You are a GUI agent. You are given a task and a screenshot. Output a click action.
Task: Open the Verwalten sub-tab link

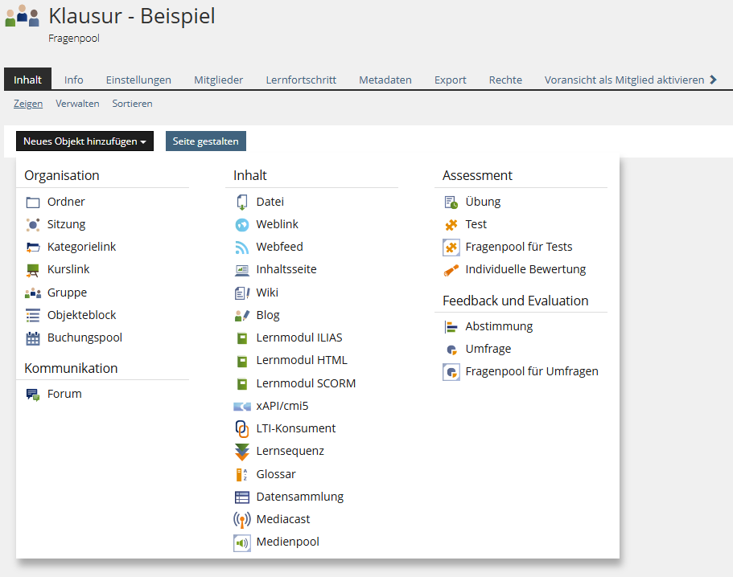[x=77, y=104]
